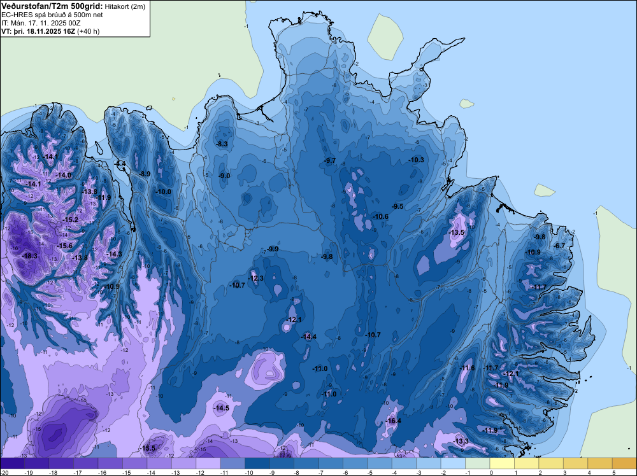Click the initial time 'IT: Mán. 17. 11. 2025 00Z'
This screenshot has height=476, width=637.
[x=41, y=23]
